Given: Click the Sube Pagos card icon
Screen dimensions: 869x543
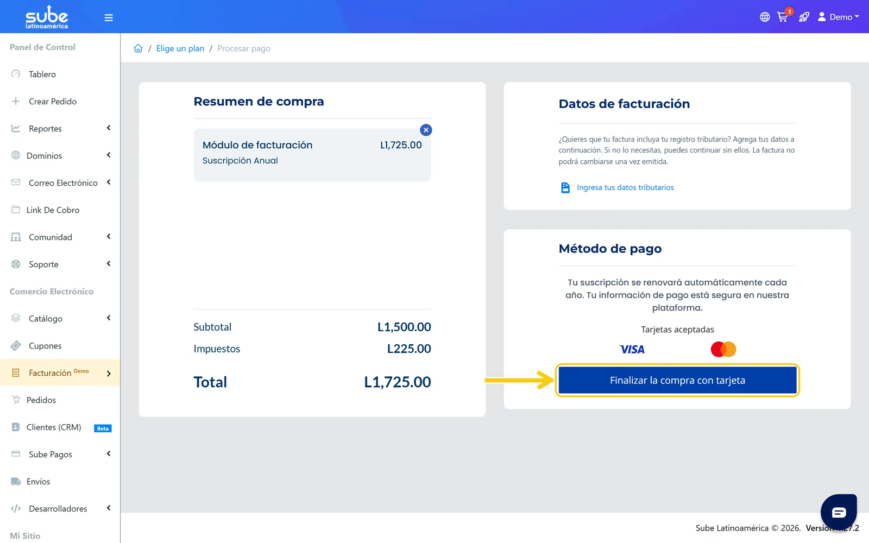Looking at the screenshot, I should 16,454.
